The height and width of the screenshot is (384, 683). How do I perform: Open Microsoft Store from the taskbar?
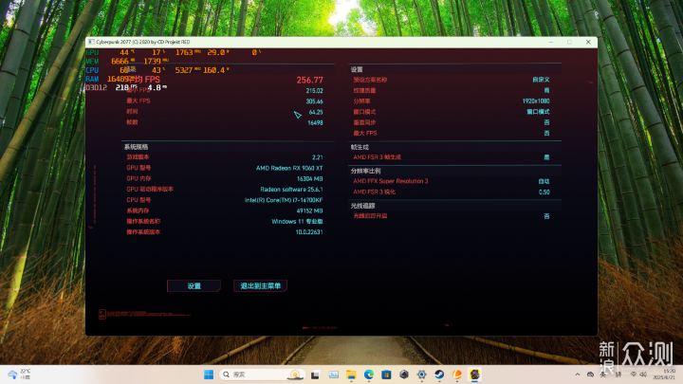coord(386,375)
